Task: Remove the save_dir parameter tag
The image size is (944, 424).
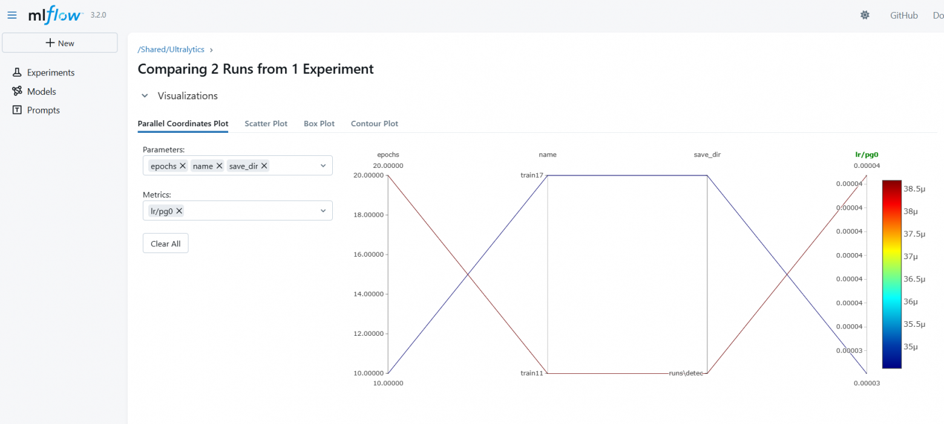Action: click(x=264, y=165)
